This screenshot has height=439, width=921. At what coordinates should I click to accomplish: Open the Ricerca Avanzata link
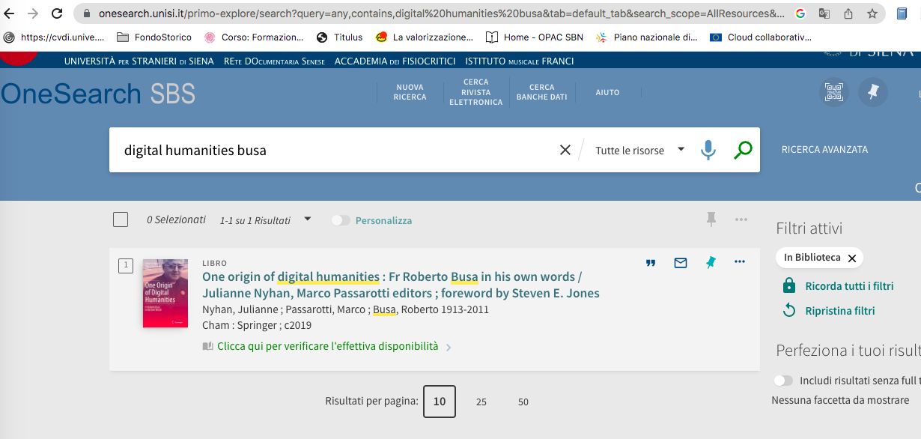click(x=824, y=149)
